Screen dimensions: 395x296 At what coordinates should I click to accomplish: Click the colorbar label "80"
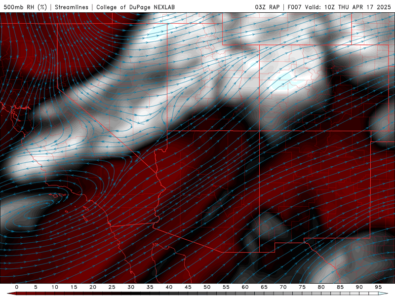click(x=321, y=287)
